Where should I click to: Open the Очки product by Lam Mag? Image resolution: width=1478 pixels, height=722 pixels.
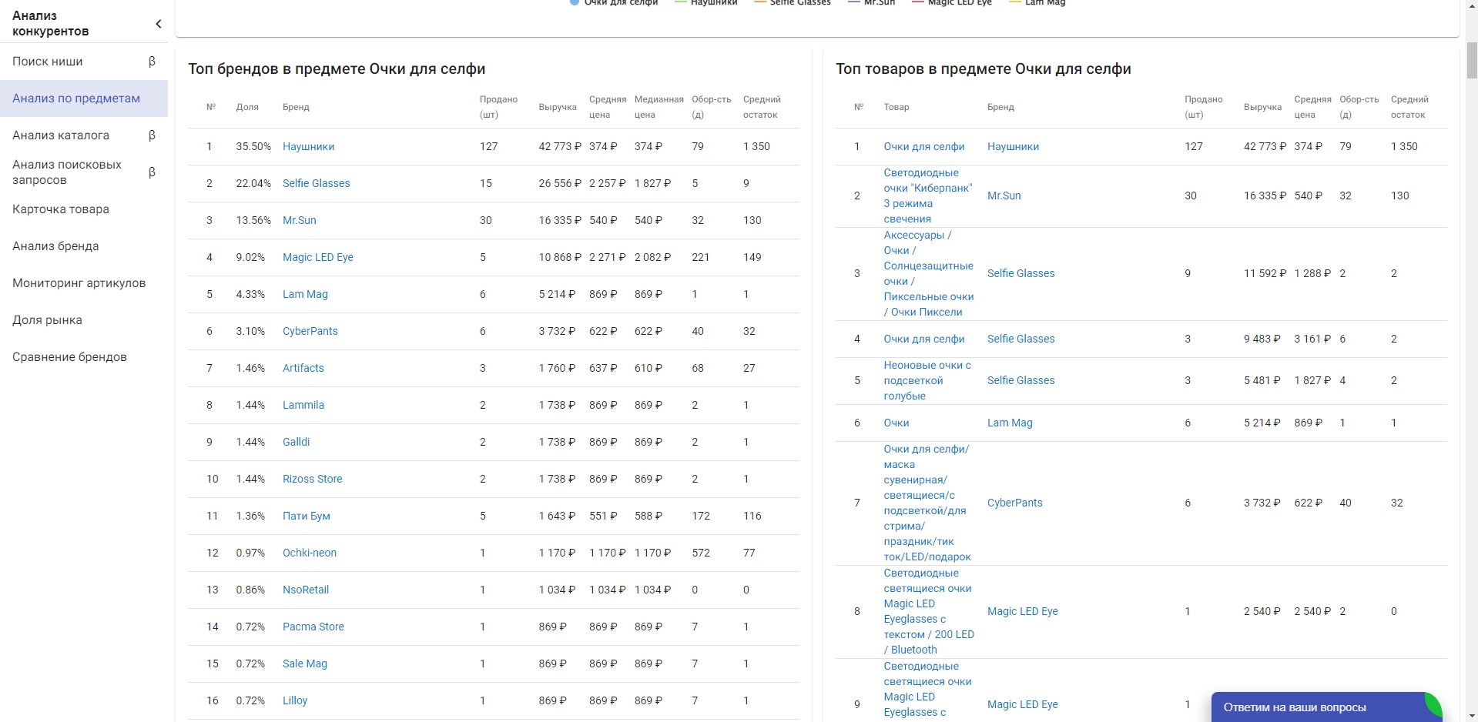point(896,423)
